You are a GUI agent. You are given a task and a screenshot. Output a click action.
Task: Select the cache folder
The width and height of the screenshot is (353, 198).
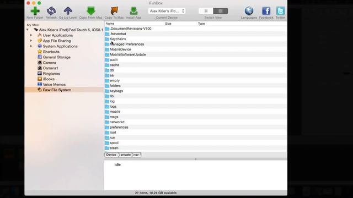(196, 65)
